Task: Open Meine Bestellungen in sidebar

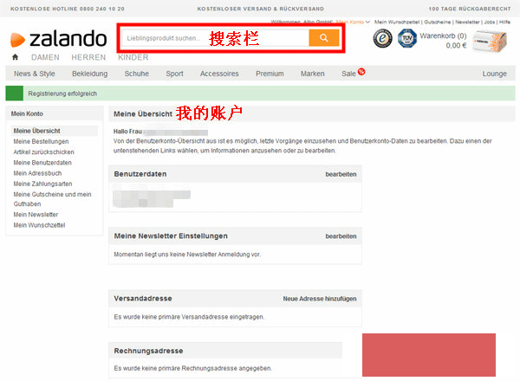Action: (x=41, y=141)
